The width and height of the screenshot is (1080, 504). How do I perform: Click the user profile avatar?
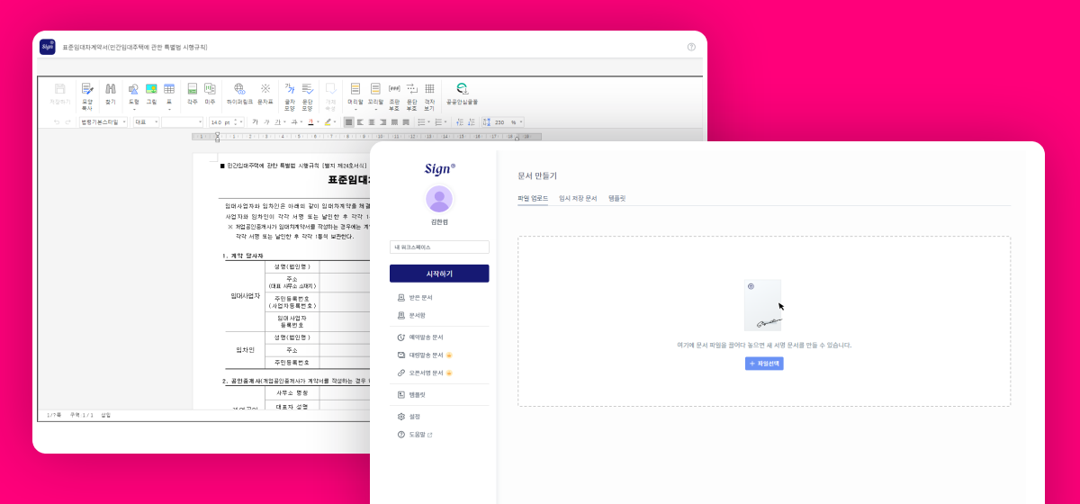439,199
